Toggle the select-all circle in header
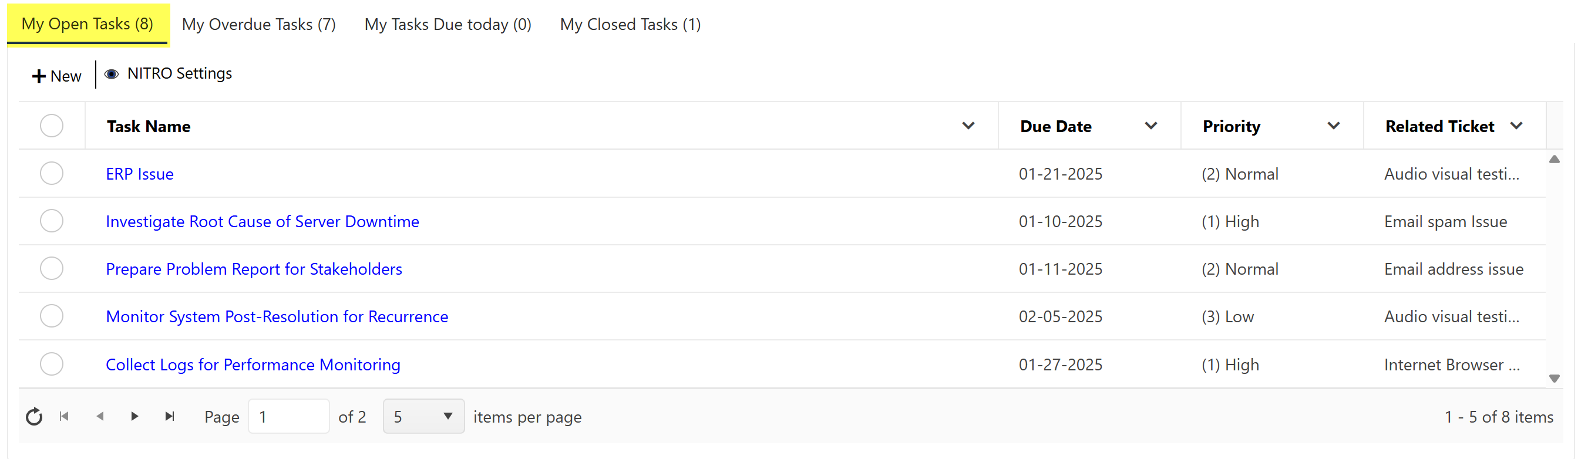Screen dimensions: 1588x459 [52, 126]
